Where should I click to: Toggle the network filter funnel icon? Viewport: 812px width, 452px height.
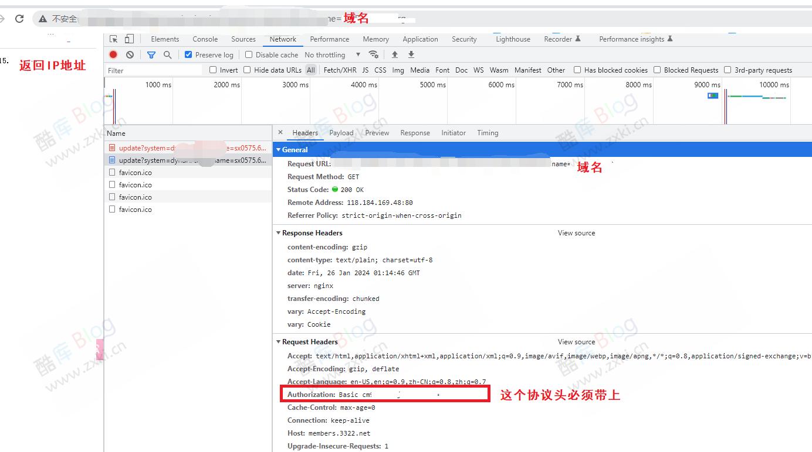coord(151,54)
